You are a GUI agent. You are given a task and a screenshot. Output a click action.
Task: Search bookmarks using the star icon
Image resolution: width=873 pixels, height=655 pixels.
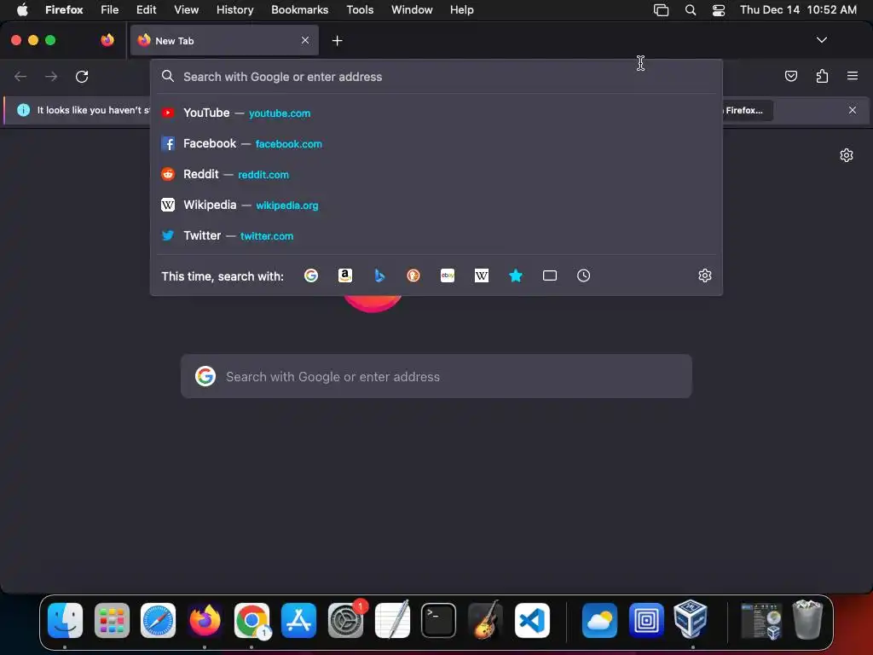(516, 275)
